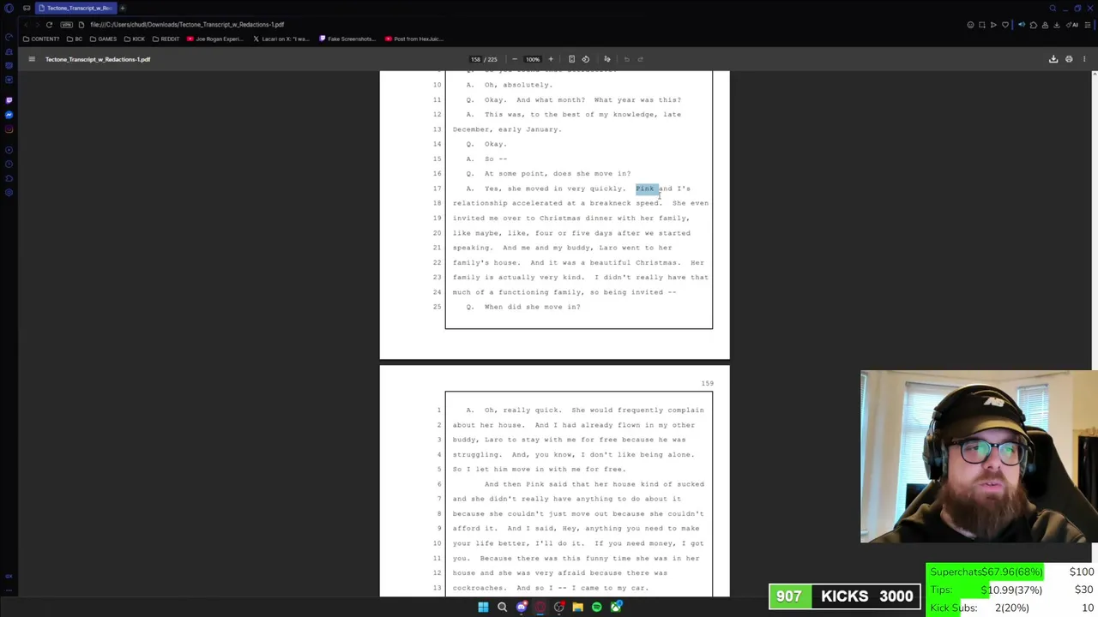
Task: Click the browser snapshot capture icon
Action: pos(982,25)
